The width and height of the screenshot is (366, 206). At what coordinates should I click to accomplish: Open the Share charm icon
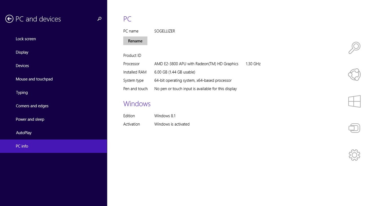tap(354, 75)
